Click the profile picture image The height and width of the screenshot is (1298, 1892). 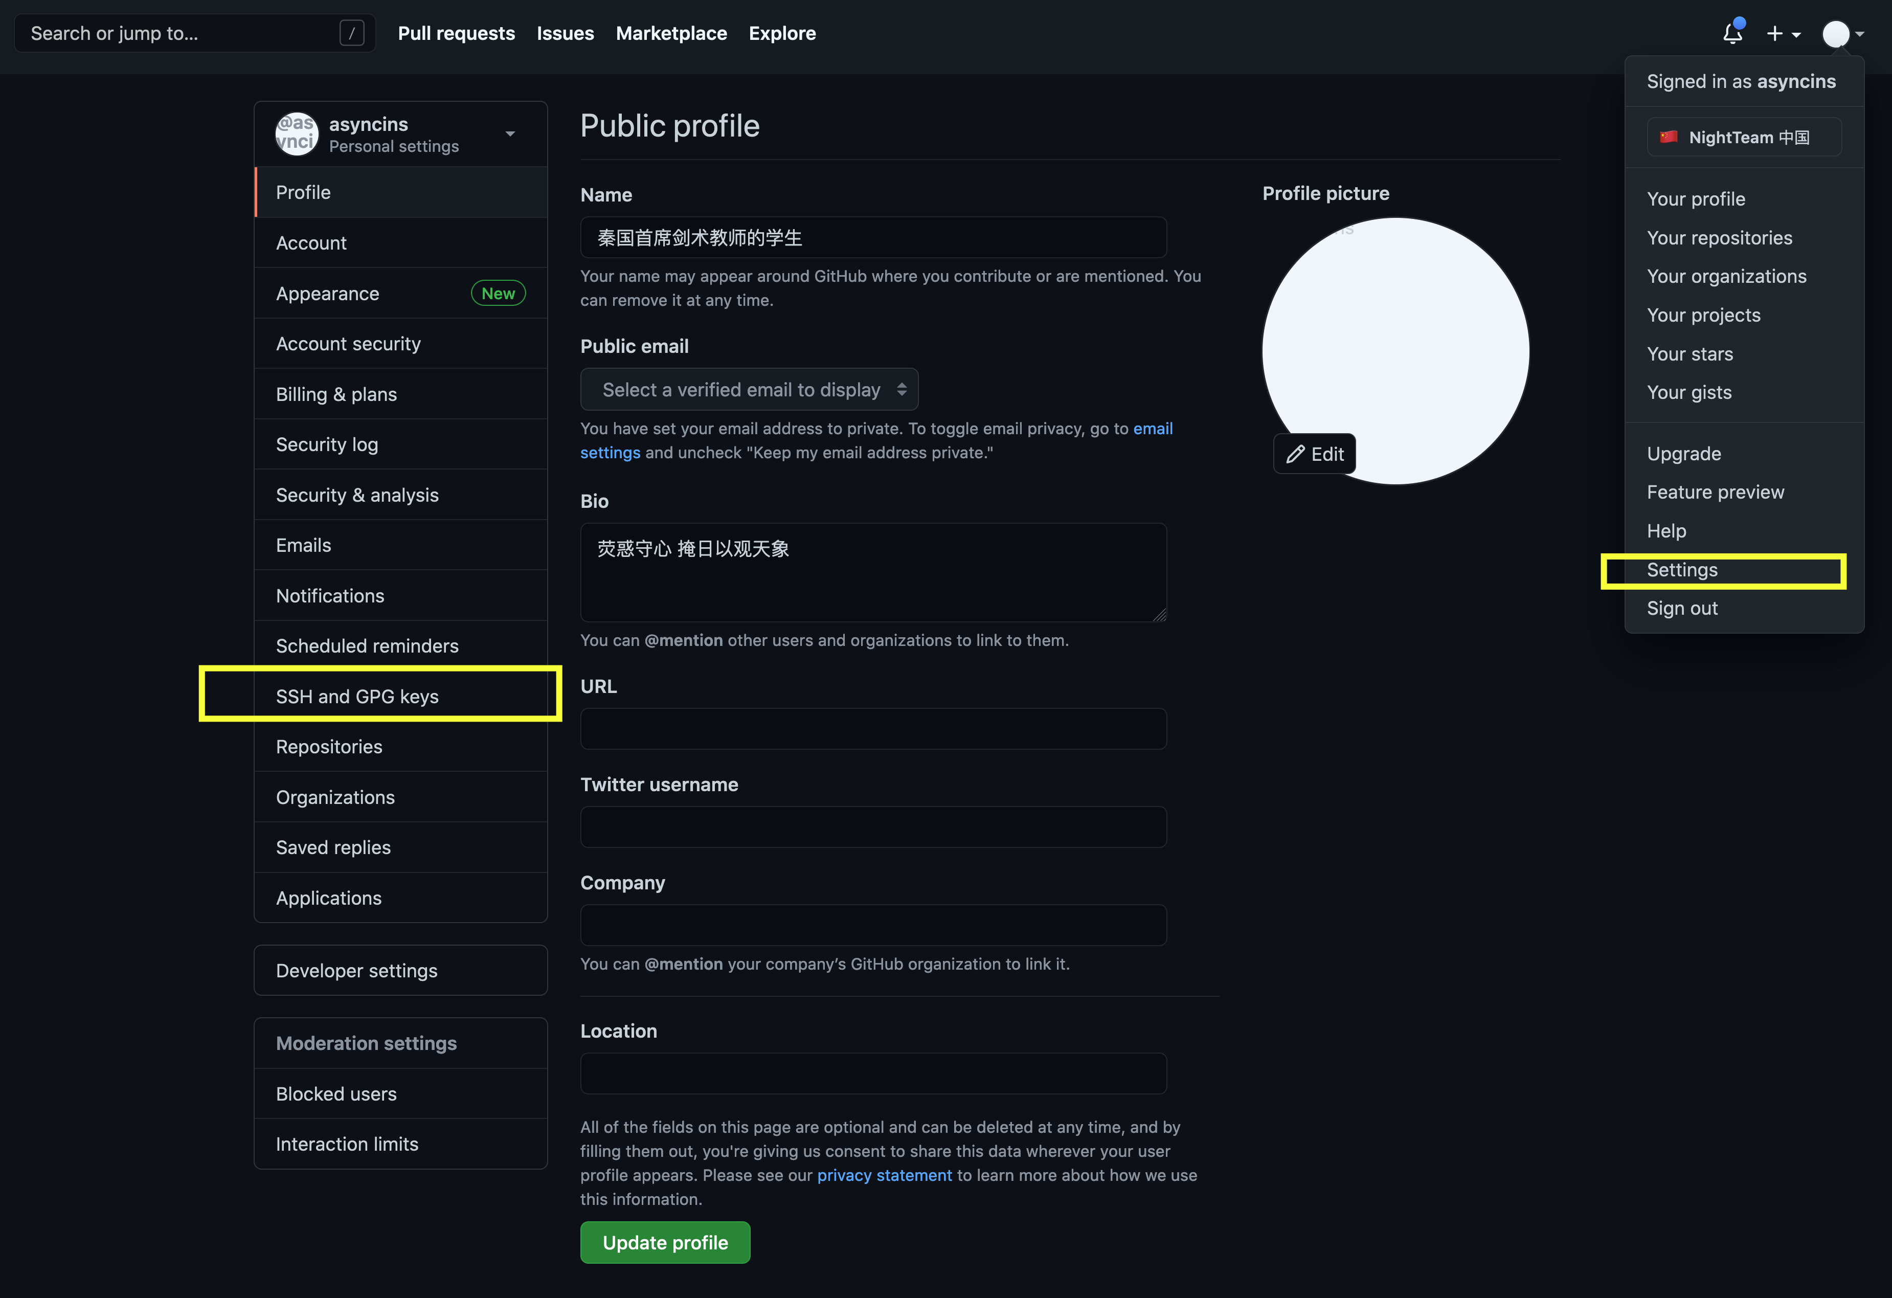coord(1395,351)
